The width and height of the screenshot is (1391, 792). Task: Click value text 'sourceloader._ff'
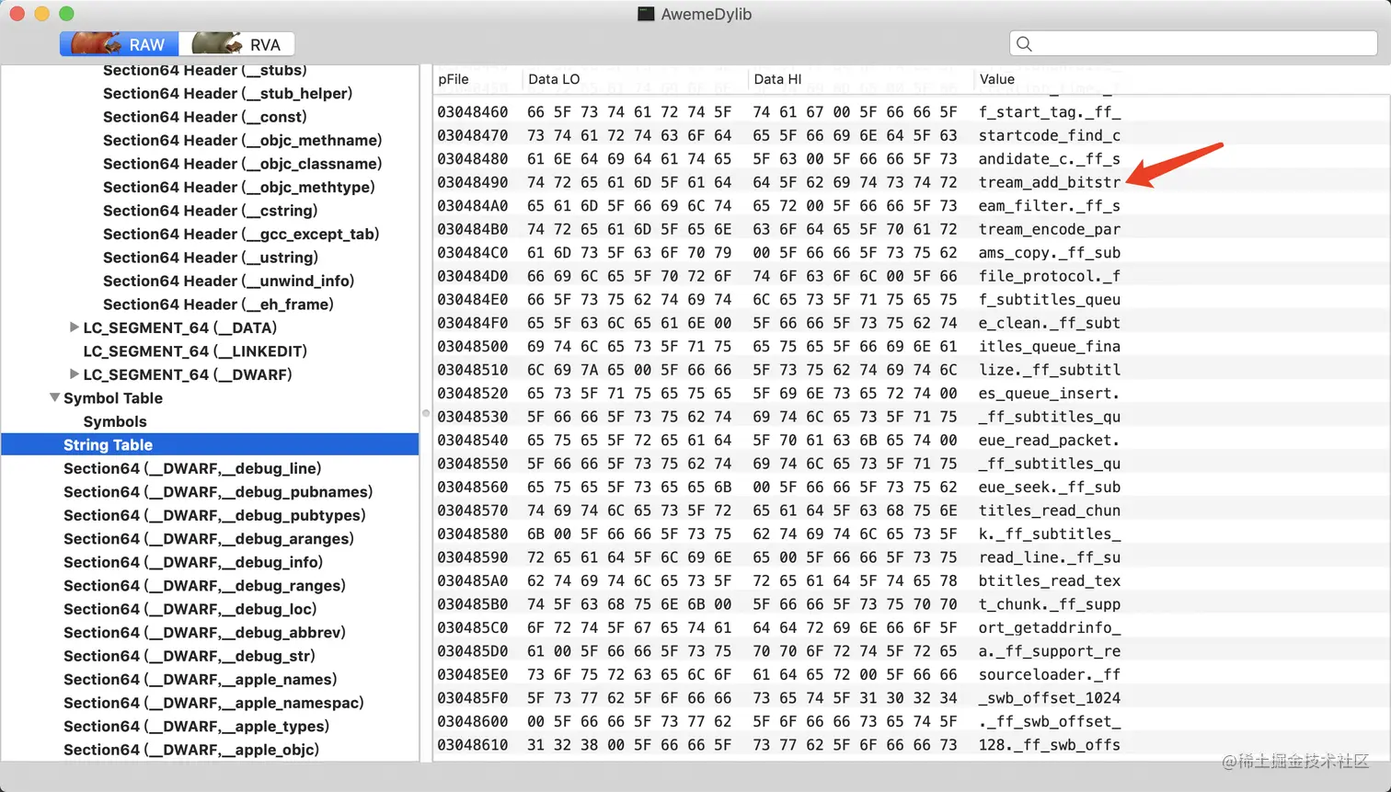[x=1050, y=674]
